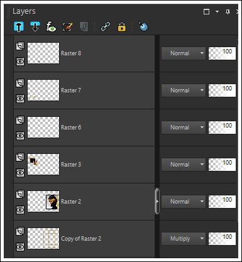Hide the Copy of Raster 2 layer
This screenshot has width=242, height=262.
[x=20, y=247]
